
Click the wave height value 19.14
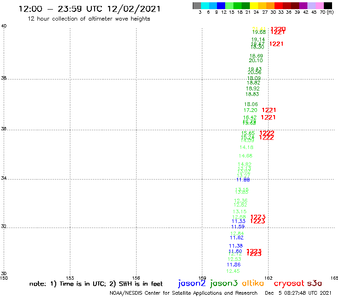click(x=258, y=39)
